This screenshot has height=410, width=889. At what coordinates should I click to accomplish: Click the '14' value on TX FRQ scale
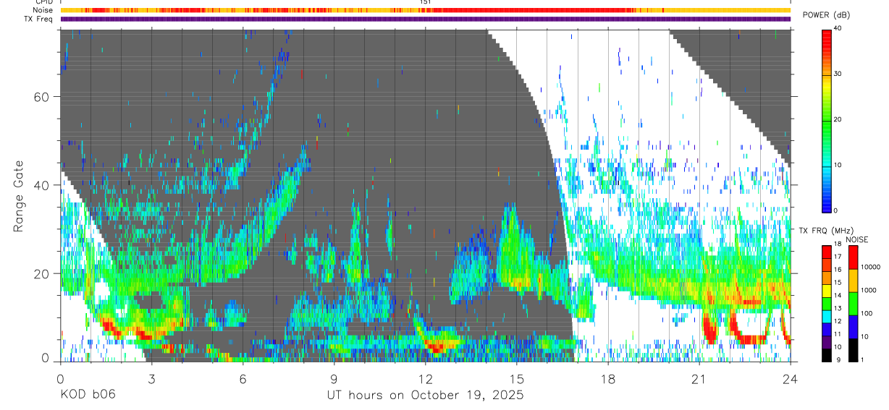click(x=838, y=295)
